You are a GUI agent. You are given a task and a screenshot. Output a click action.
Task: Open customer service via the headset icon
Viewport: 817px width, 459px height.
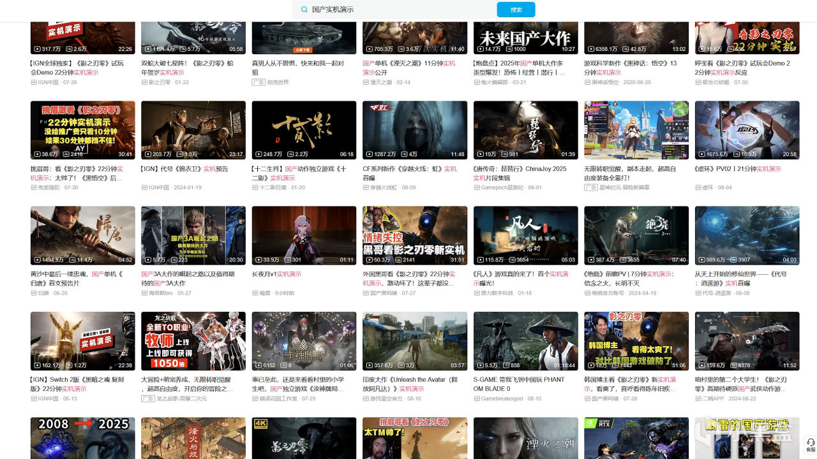[811, 443]
